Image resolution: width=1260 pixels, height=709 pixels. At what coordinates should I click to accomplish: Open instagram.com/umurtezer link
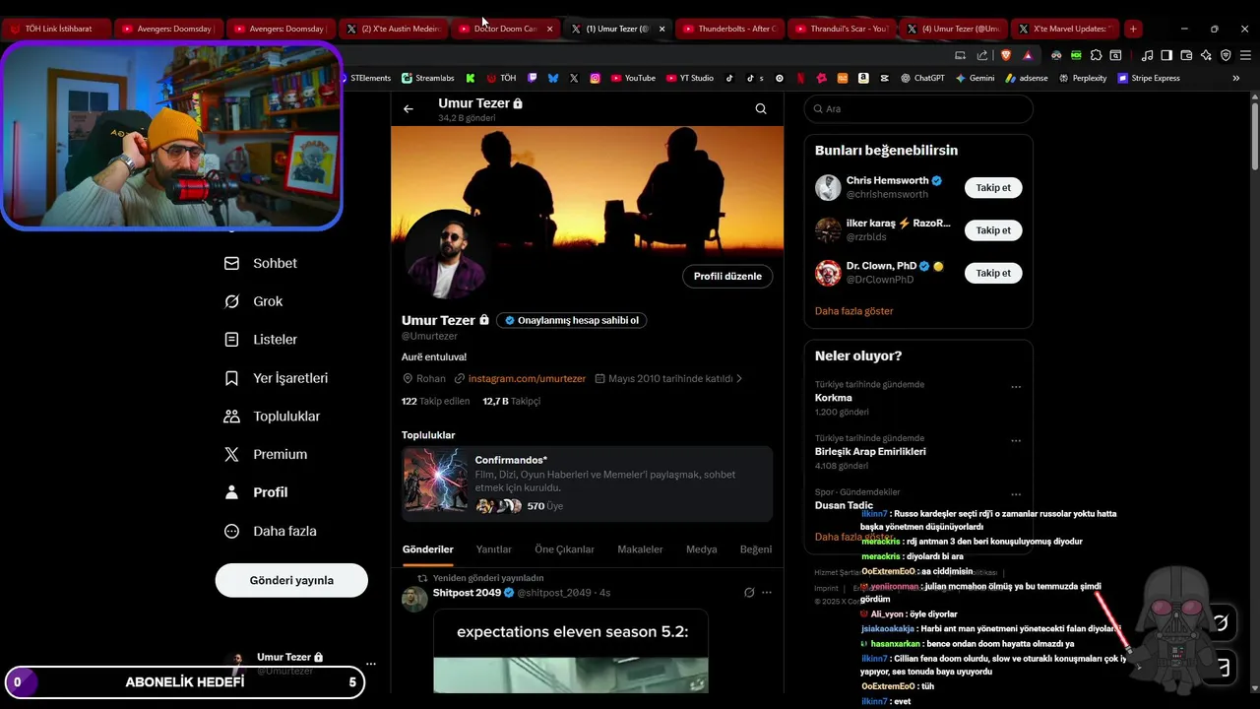point(527,378)
